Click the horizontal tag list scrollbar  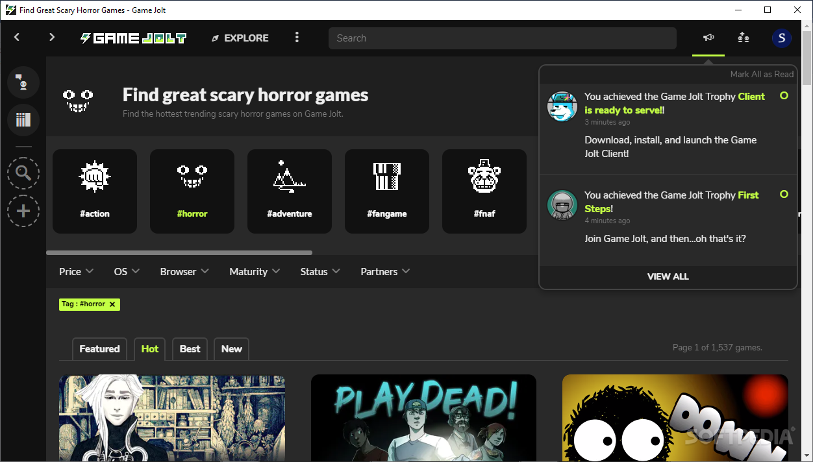tap(179, 252)
